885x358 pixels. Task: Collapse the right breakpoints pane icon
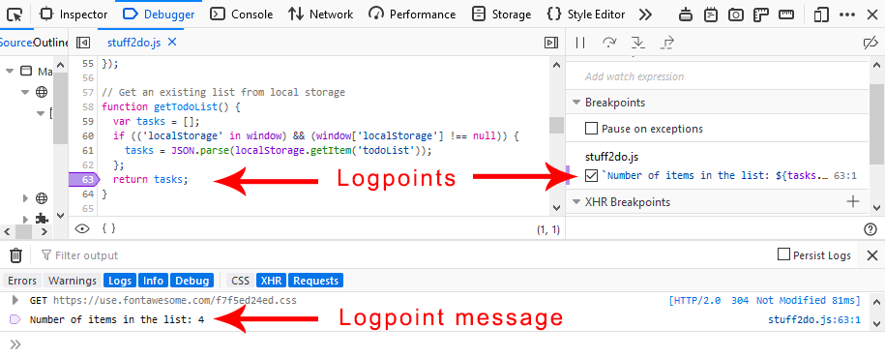(551, 43)
